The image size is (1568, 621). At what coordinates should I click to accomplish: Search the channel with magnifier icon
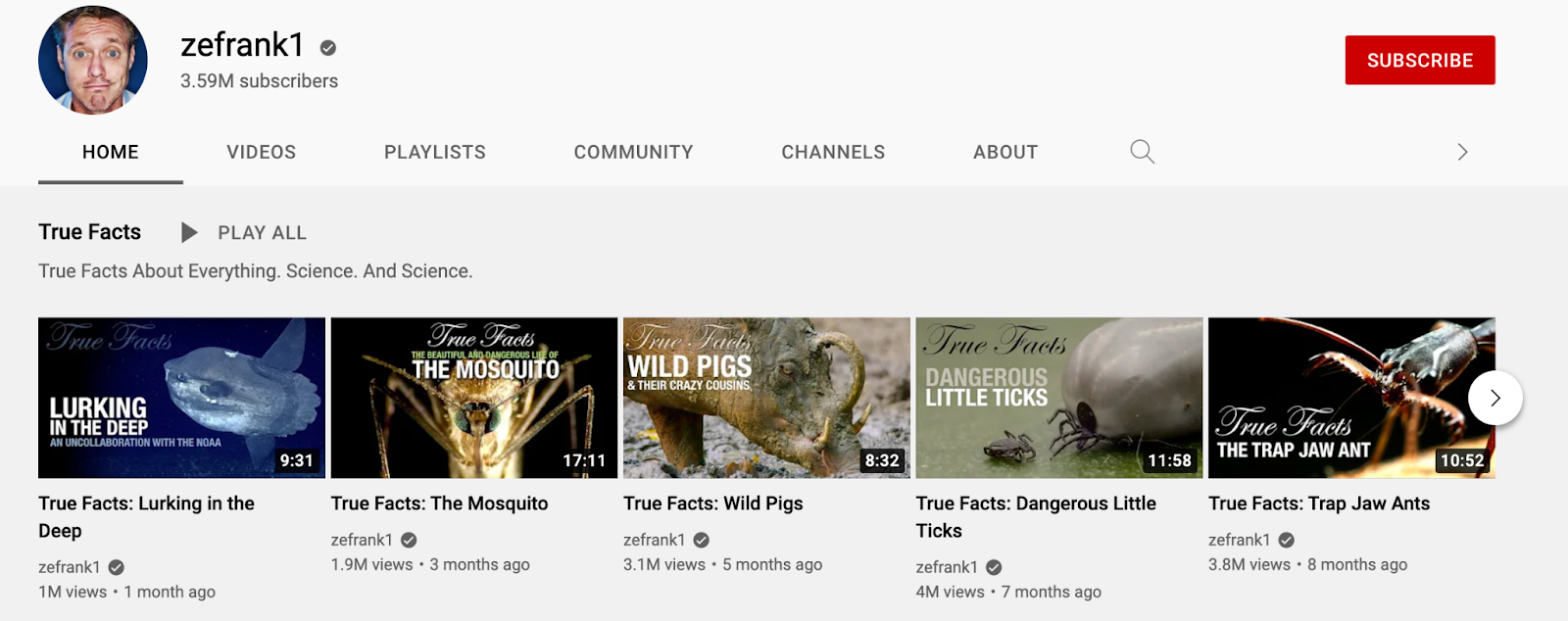1143,152
